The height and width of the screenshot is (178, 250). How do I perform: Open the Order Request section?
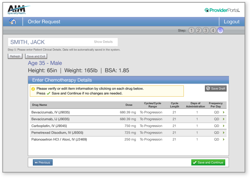[44, 22]
